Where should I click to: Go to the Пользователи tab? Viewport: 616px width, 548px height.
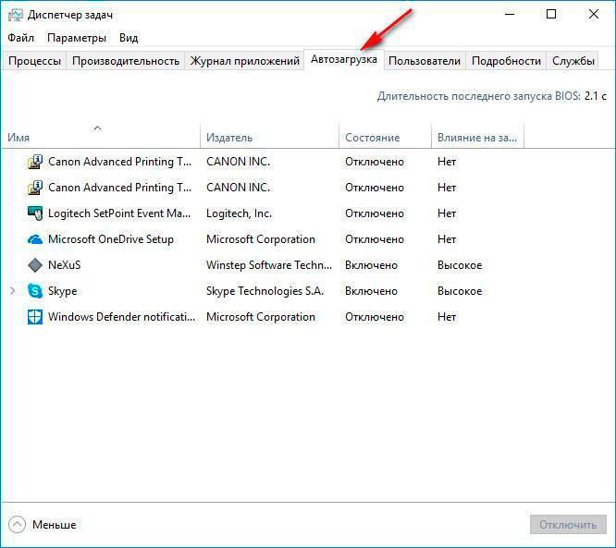click(425, 61)
